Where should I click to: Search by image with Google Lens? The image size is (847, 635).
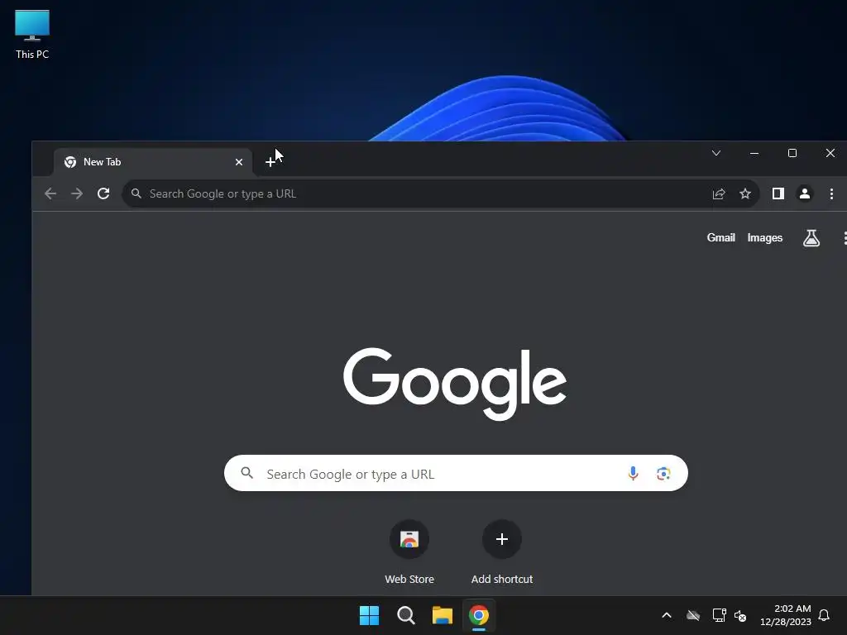(663, 474)
